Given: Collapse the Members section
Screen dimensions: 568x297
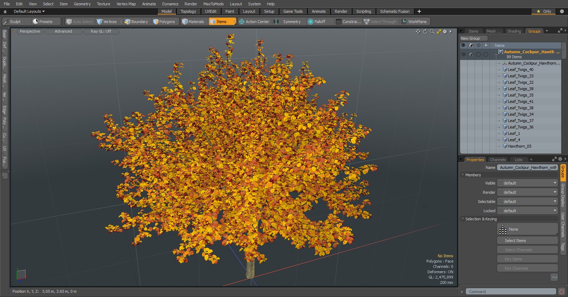Looking at the screenshot, I should tap(463, 175).
